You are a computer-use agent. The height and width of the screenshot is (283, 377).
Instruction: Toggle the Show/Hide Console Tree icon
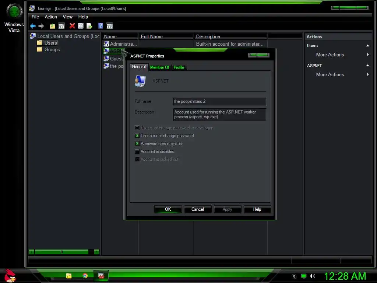click(61, 26)
